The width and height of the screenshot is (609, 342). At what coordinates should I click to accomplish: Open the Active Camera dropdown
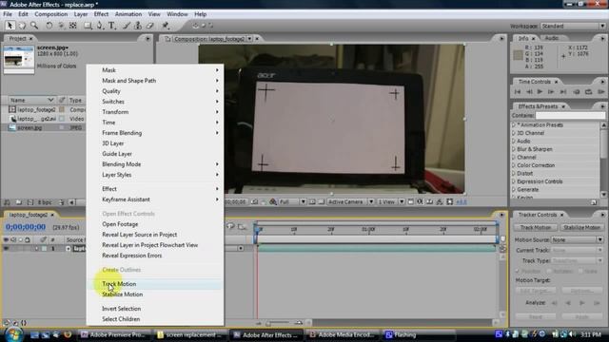pos(351,202)
